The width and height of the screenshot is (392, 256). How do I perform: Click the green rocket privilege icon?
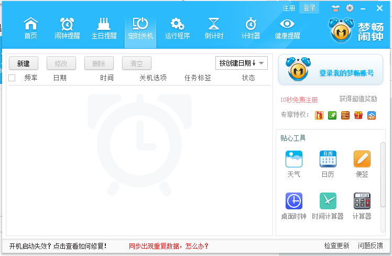332,115
